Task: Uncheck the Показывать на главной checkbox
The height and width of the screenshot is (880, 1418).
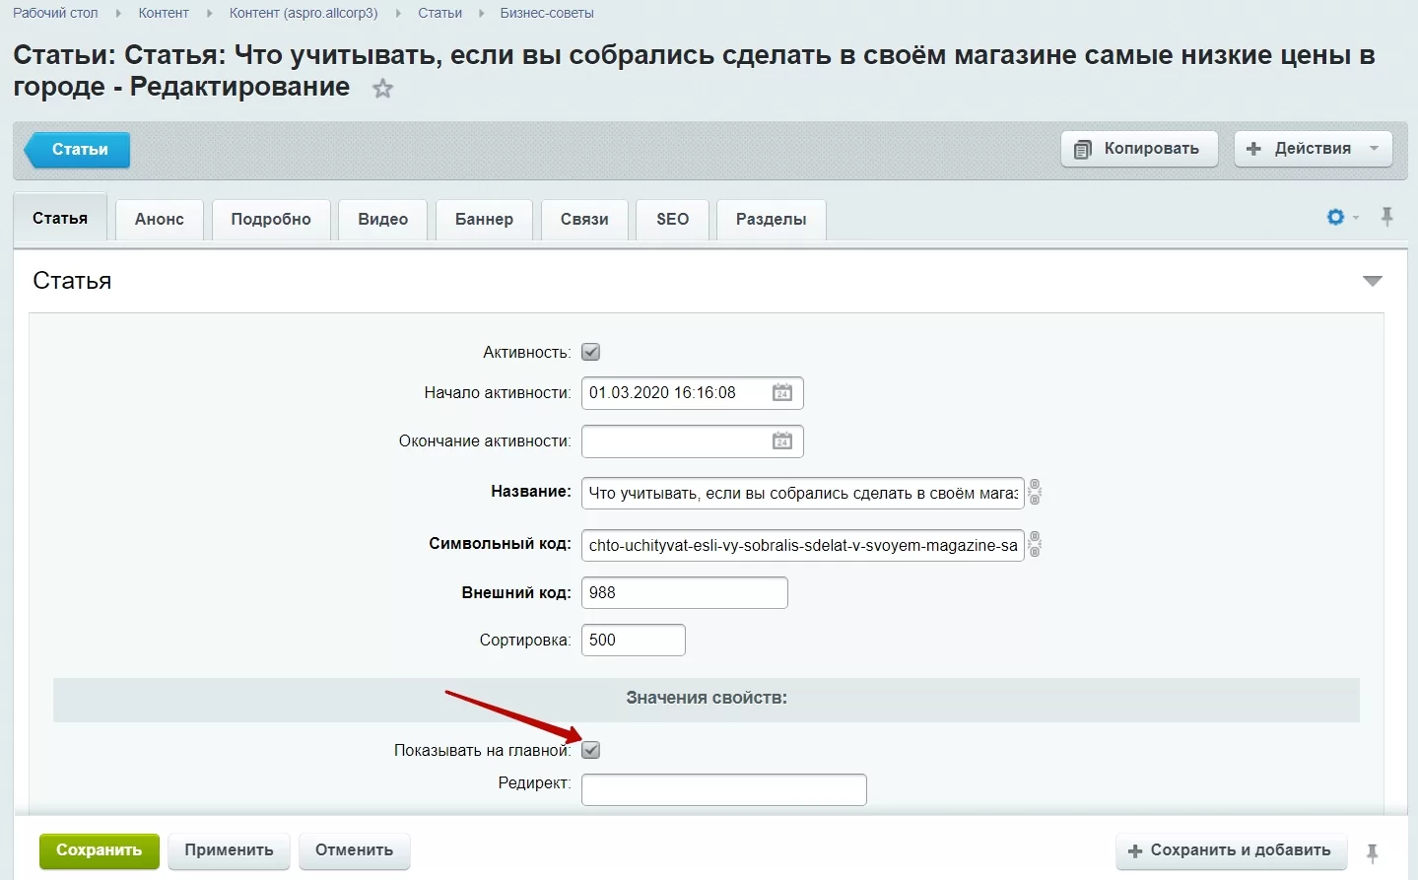Action: click(x=591, y=750)
